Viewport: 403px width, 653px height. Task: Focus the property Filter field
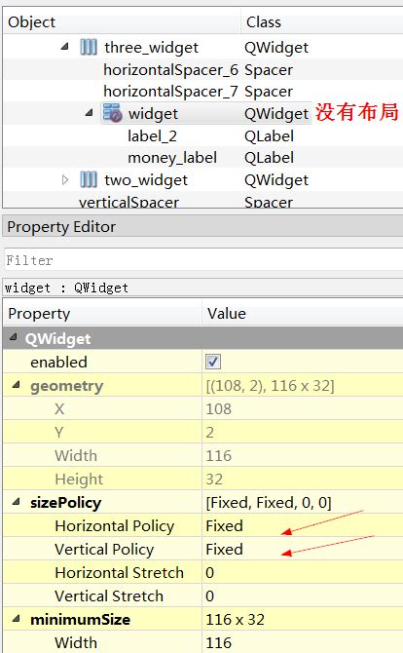click(x=203, y=260)
